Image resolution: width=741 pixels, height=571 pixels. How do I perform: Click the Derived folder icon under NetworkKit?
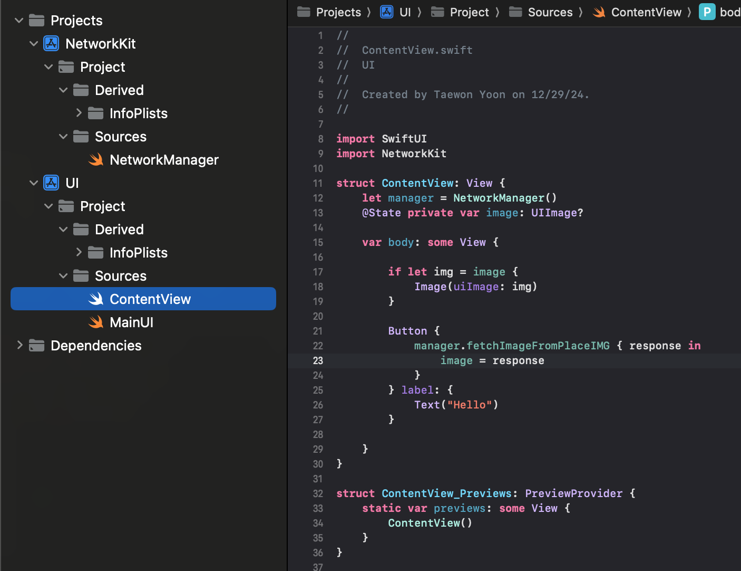tap(81, 90)
